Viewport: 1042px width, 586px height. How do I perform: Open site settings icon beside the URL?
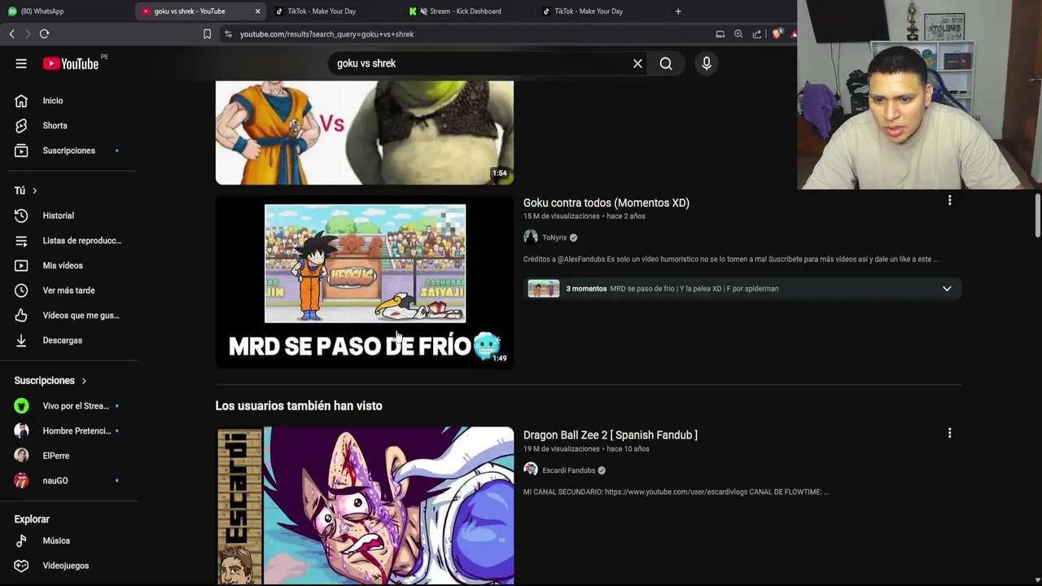[228, 34]
